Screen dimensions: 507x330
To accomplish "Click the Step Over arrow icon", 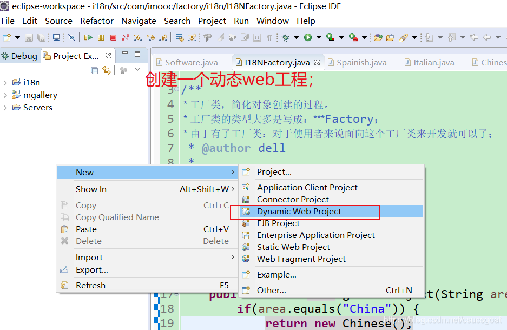I will tap(150, 37).
